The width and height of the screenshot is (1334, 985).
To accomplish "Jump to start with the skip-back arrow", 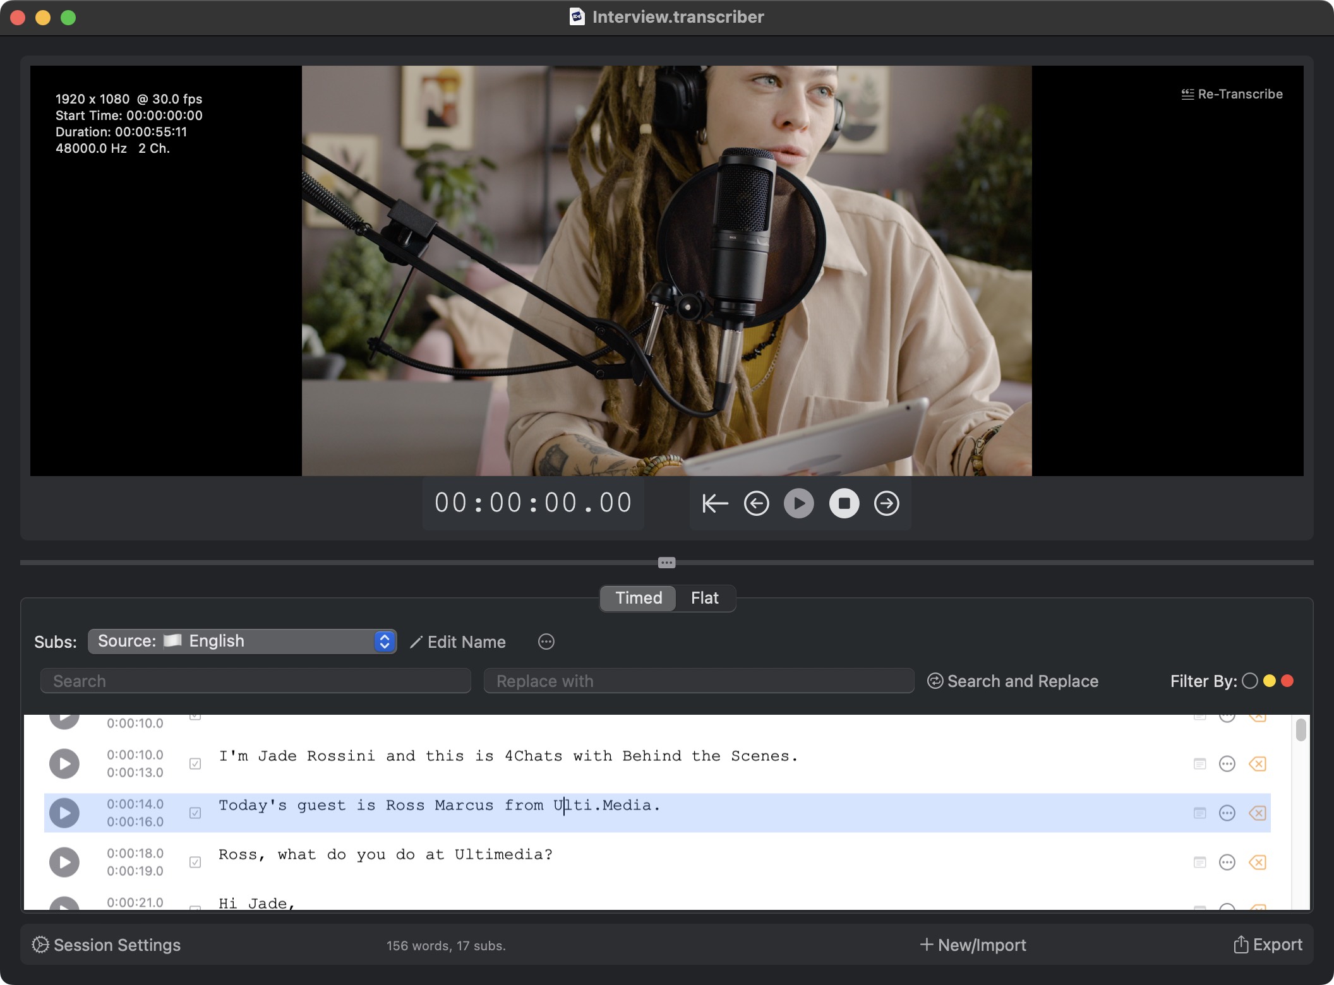I will [715, 503].
